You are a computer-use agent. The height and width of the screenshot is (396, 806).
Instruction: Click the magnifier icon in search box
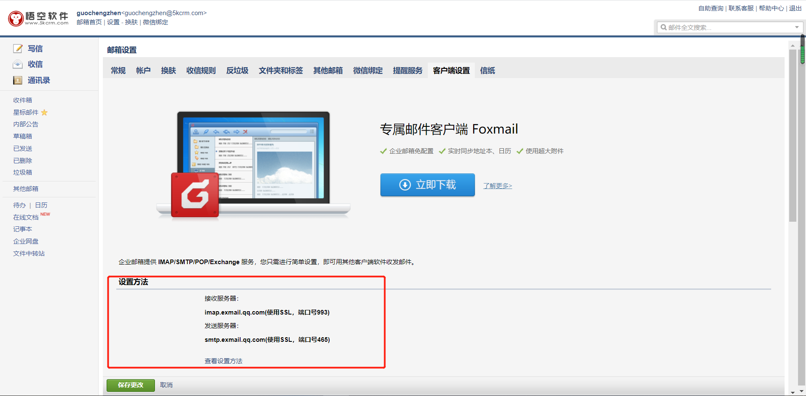[x=663, y=27]
